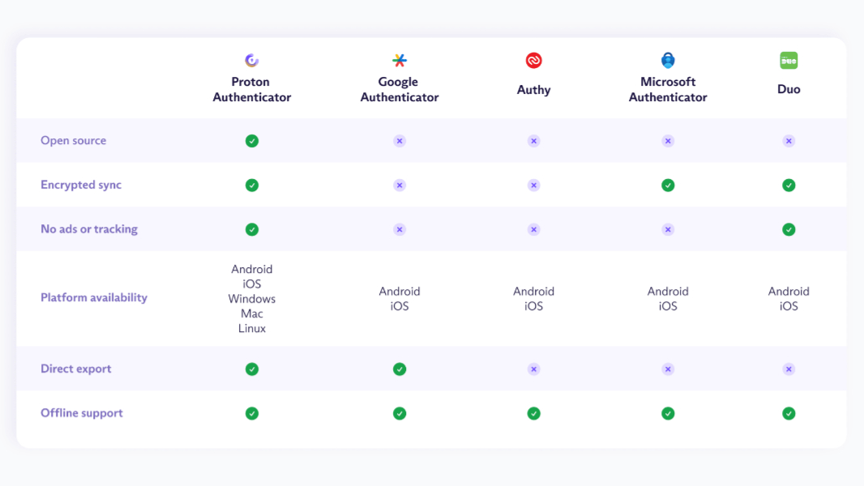Click Google's Direct export green checkmark
Screen dimensions: 864x486
pyautogui.click(x=400, y=369)
